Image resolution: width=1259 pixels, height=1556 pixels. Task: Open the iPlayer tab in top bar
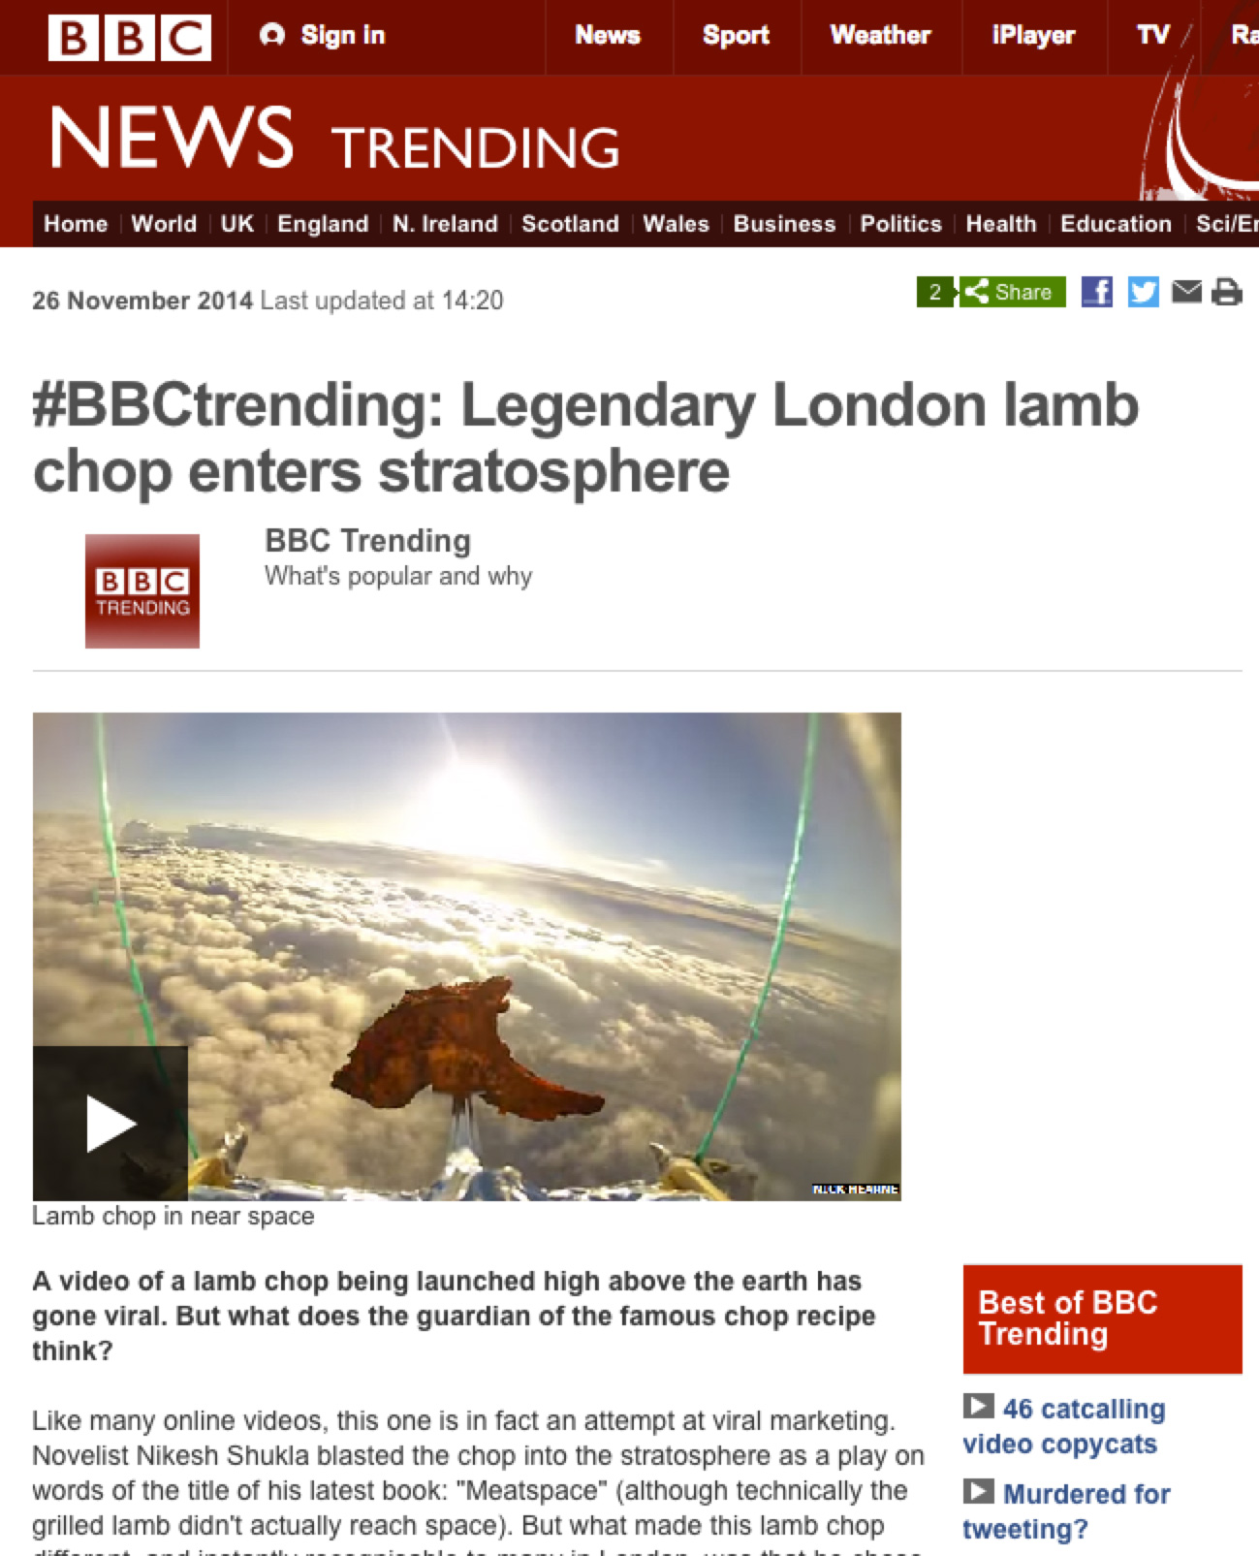point(1033,36)
